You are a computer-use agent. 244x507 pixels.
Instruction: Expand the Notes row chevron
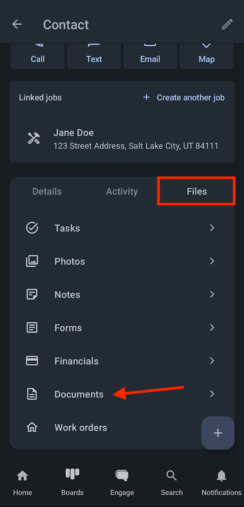pyautogui.click(x=212, y=294)
